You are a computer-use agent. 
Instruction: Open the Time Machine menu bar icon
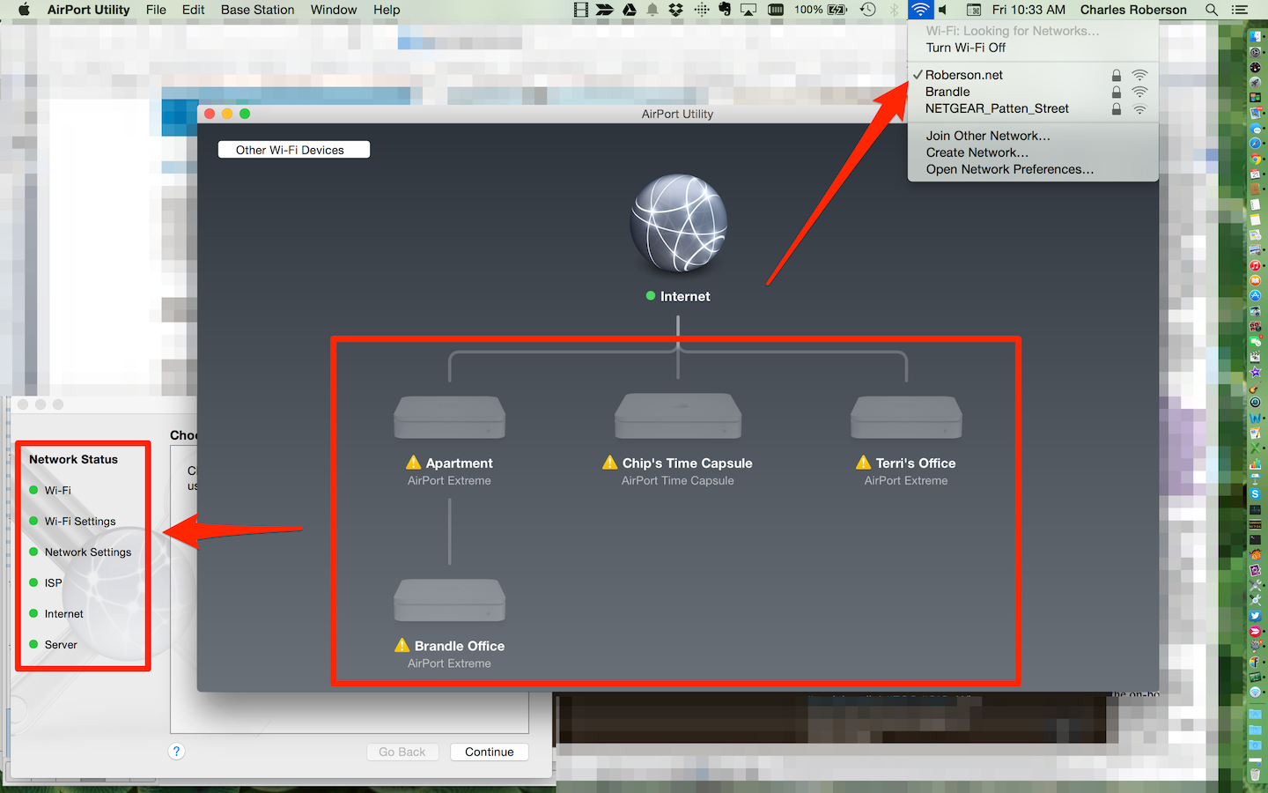pos(868,10)
